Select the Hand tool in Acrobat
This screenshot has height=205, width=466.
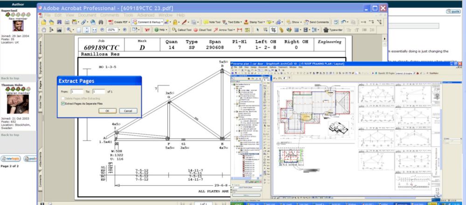44,30
